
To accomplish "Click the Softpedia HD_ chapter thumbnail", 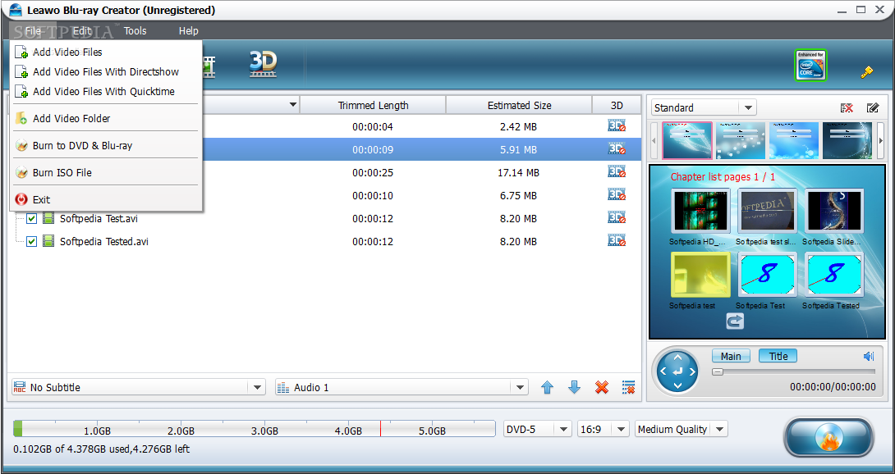I will click(x=701, y=211).
